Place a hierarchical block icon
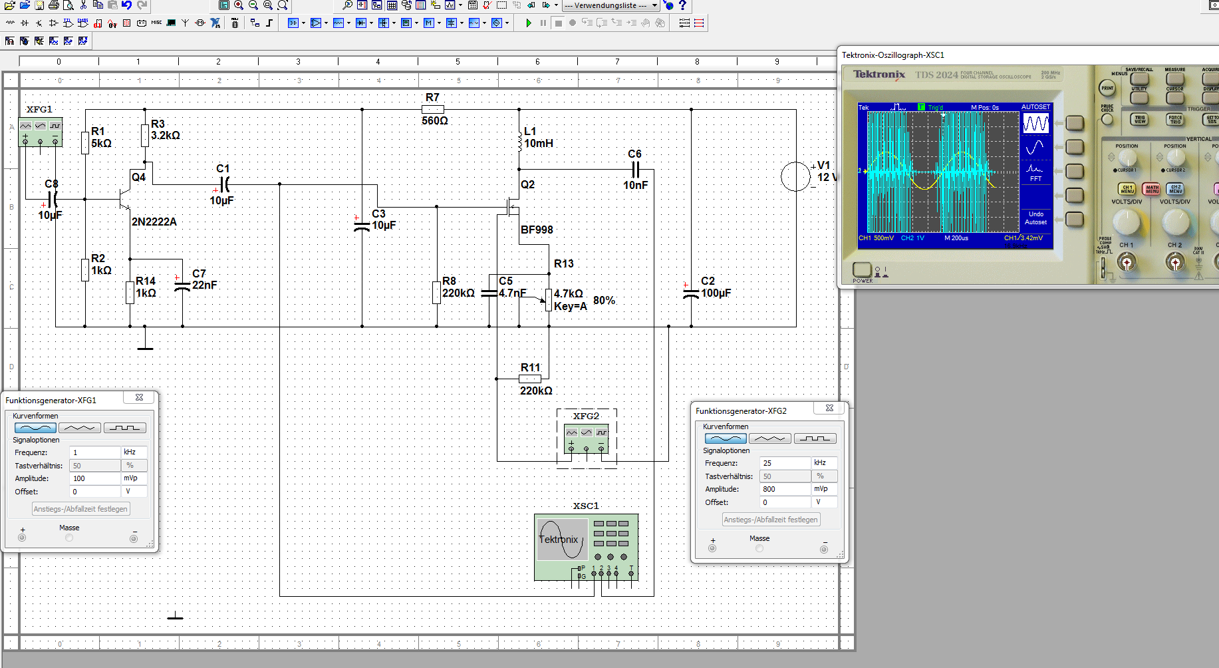 [x=255, y=23]
